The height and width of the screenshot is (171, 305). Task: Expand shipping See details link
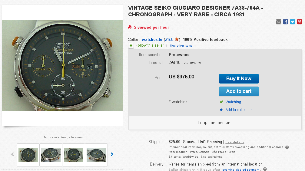pos(234,142)
